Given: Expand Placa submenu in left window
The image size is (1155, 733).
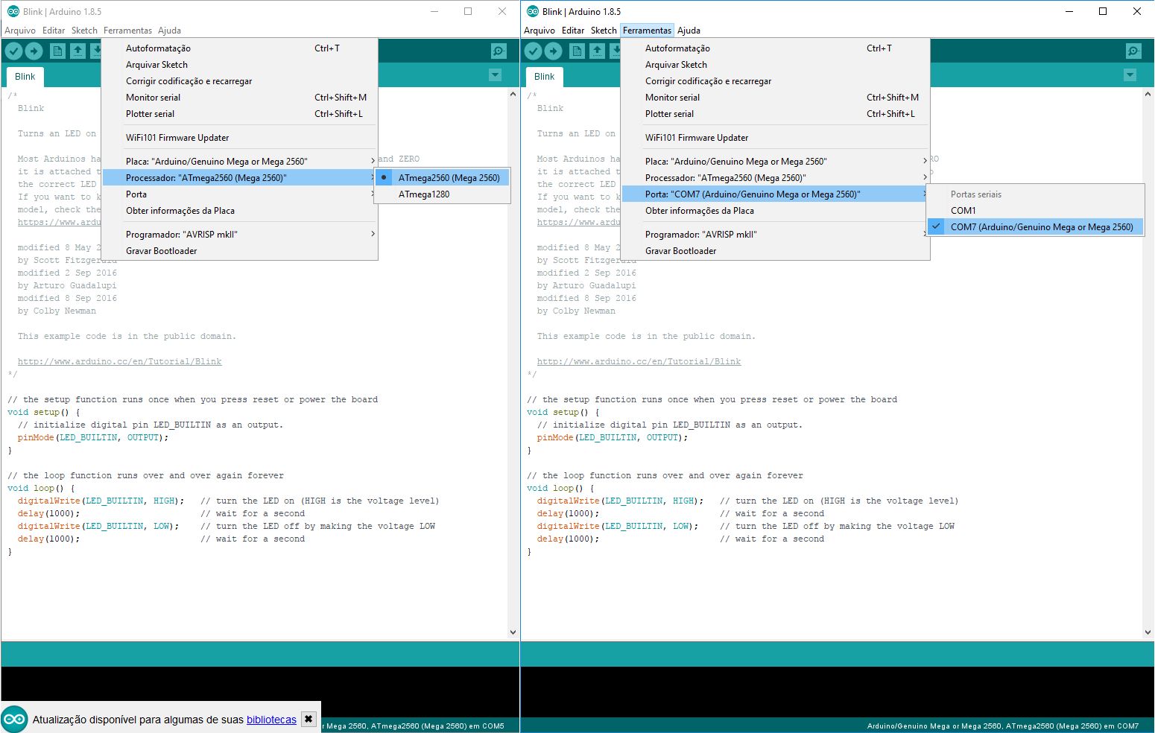Looking at the screenshot, I should [x=240, y=162].
